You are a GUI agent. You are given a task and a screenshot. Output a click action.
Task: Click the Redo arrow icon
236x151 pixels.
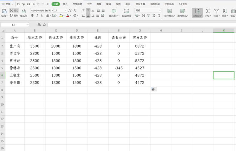coord(43,4)
